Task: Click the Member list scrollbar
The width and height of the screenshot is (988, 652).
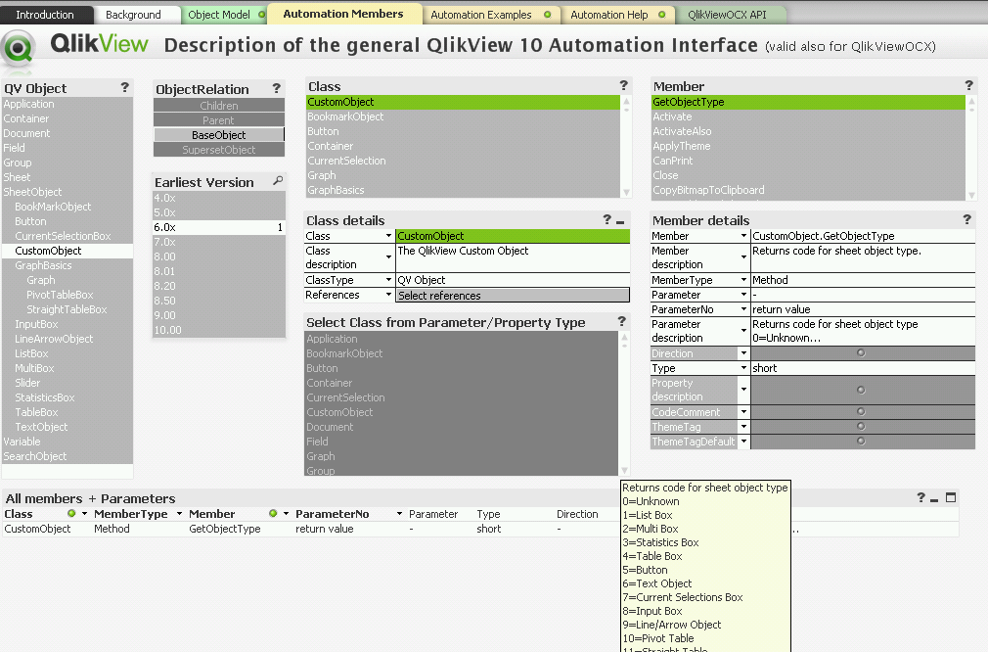Action: 971,148
